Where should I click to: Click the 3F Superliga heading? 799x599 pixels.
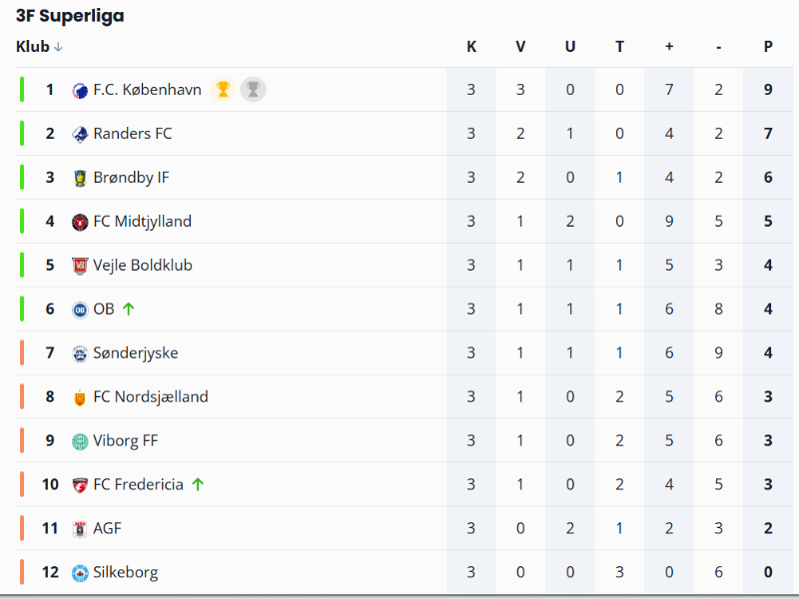pos(70,16)
